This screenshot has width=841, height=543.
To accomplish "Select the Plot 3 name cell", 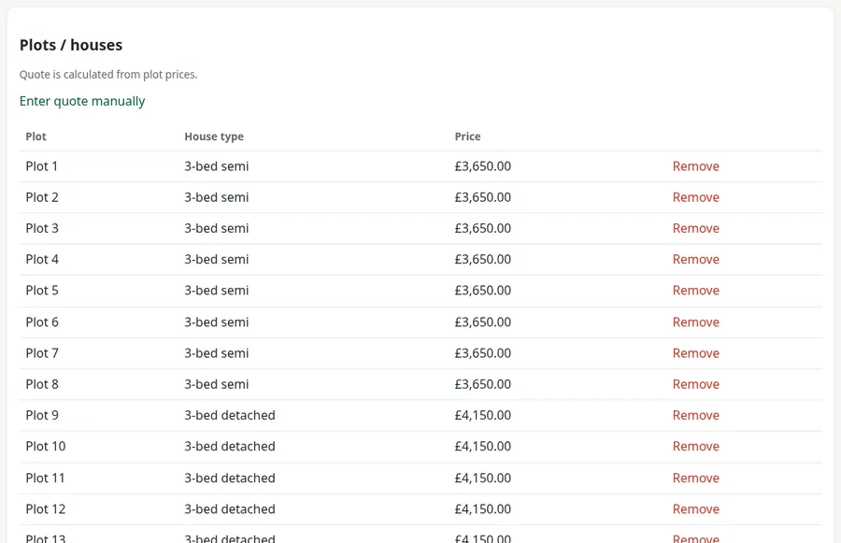I will click(42, 228).
